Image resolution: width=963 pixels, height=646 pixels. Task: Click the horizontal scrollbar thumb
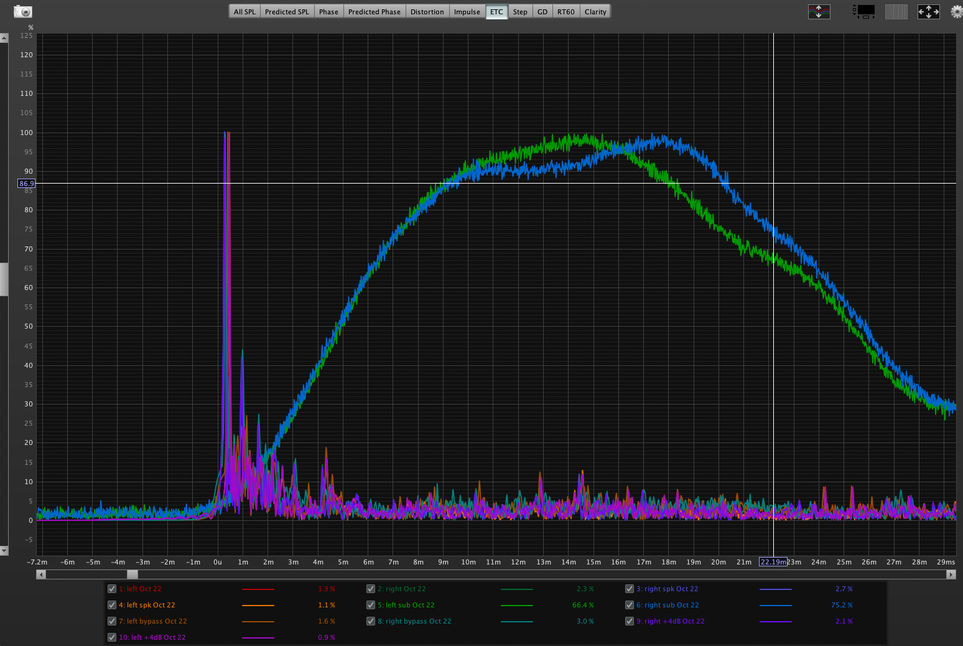click(x=133, y=574)
